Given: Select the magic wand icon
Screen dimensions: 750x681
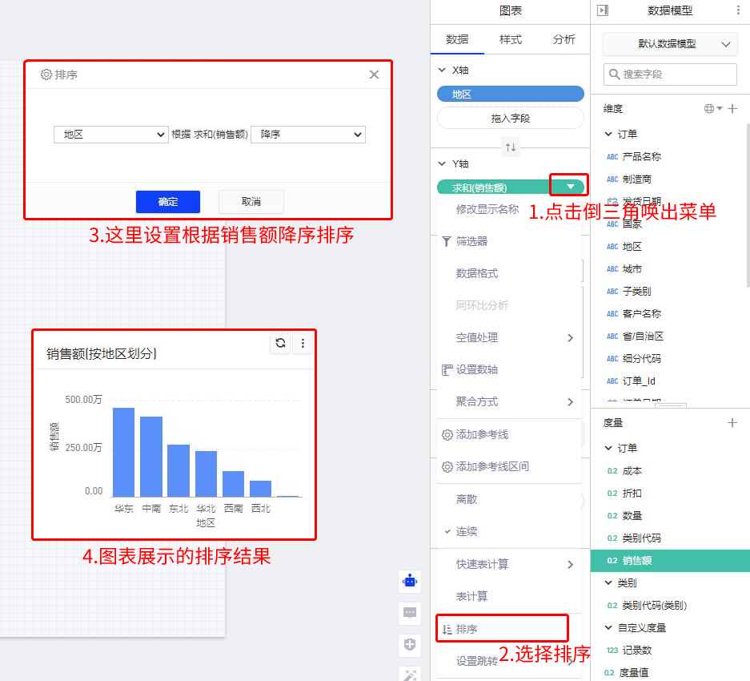Looking at the screenshot, I should 410,675.
